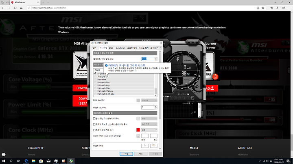Switch to the 비디오 캡처 tab
The width and height of the screenshot is (293, 164).
point(144,48)
